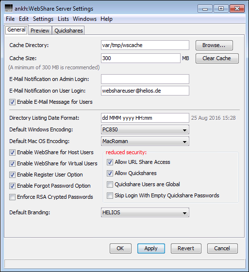Screen dimensions: 249x272
Task: Expand the Default Branding dropdown
Action: click(145, 212)
